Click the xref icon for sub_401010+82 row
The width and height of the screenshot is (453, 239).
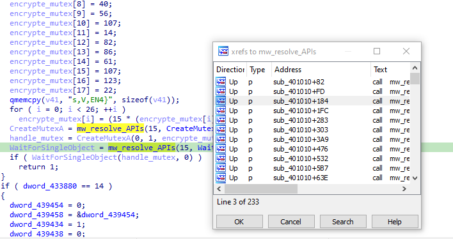coord(221,82)
